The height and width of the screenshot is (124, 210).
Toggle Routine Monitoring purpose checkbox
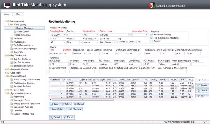(x=151, y=34)
